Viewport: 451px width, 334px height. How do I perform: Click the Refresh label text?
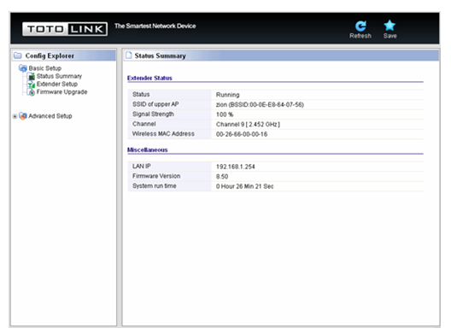tap(360, 36)
